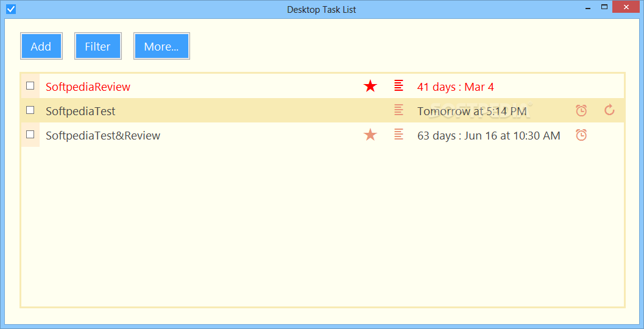
Task: Open notes icon for SoftpediaTest
Action: coord(398,110)
